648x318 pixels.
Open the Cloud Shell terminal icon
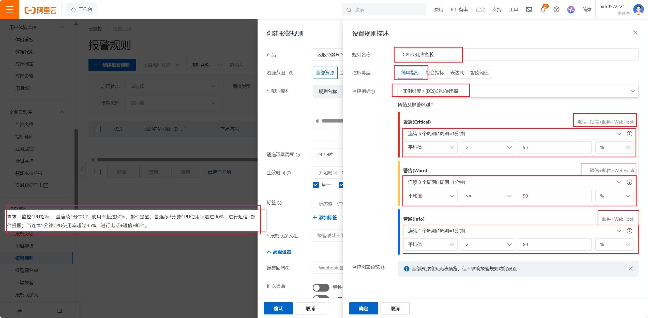529,10
